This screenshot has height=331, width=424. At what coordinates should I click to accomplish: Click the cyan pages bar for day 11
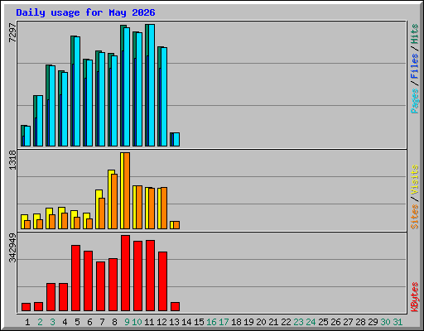tap(152, 85)
